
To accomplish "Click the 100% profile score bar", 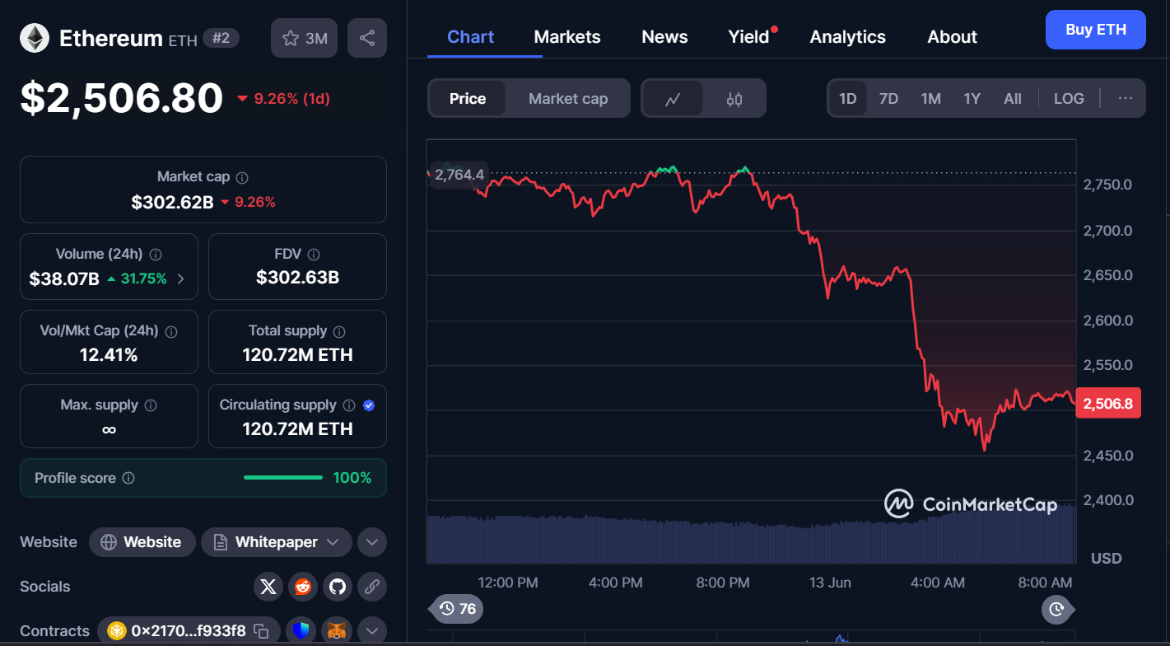I will [x=283, y=478].
